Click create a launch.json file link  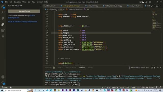click(x=21, y=17)
